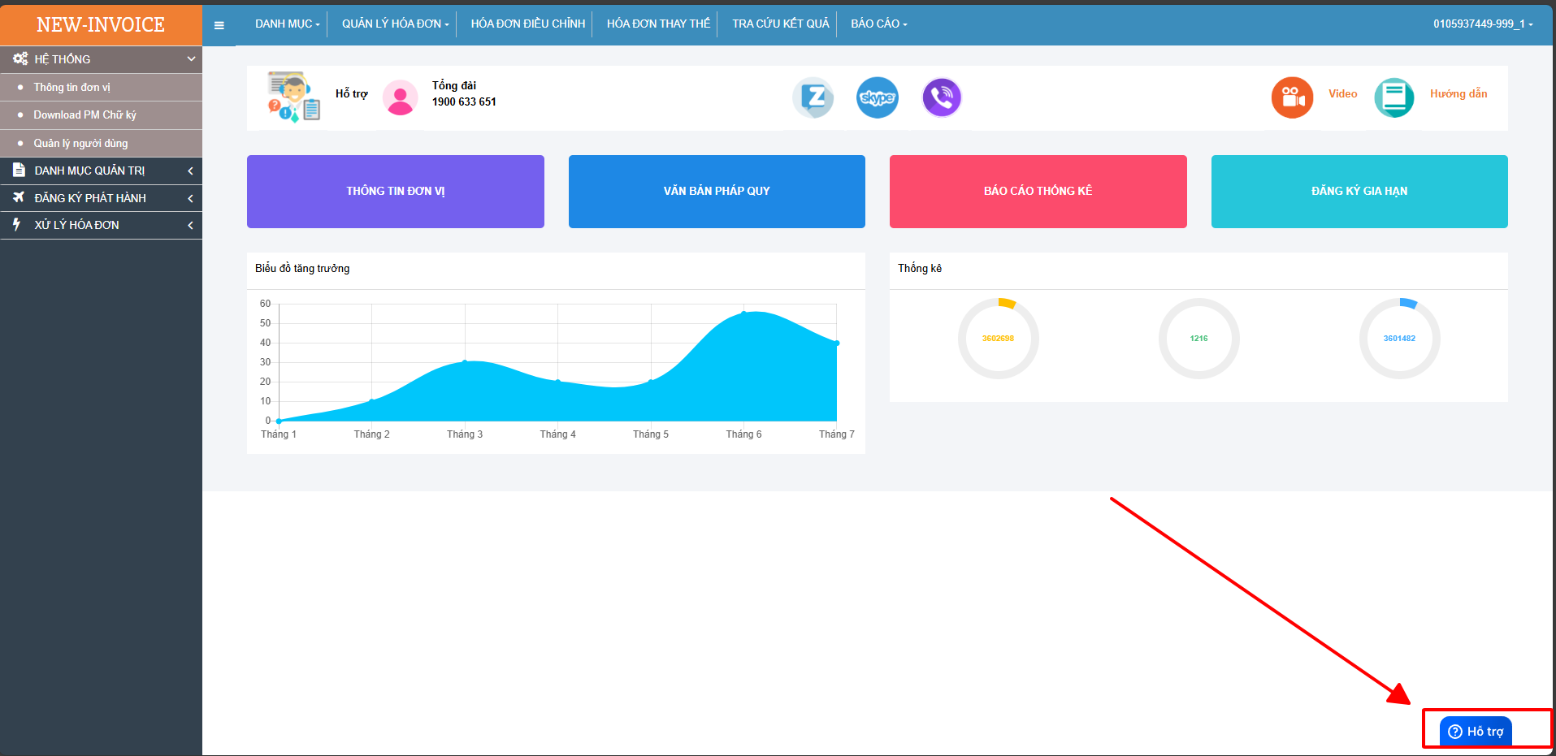
Task: Select Download PM Chữ ký sidebar item
Action: click(x=101, y=114)
